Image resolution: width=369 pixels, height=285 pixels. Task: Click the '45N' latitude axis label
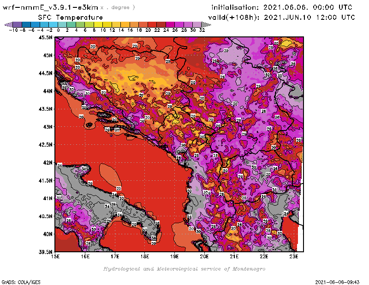48,55
